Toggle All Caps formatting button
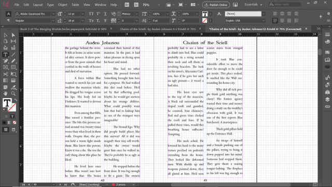 click(91, 14)
